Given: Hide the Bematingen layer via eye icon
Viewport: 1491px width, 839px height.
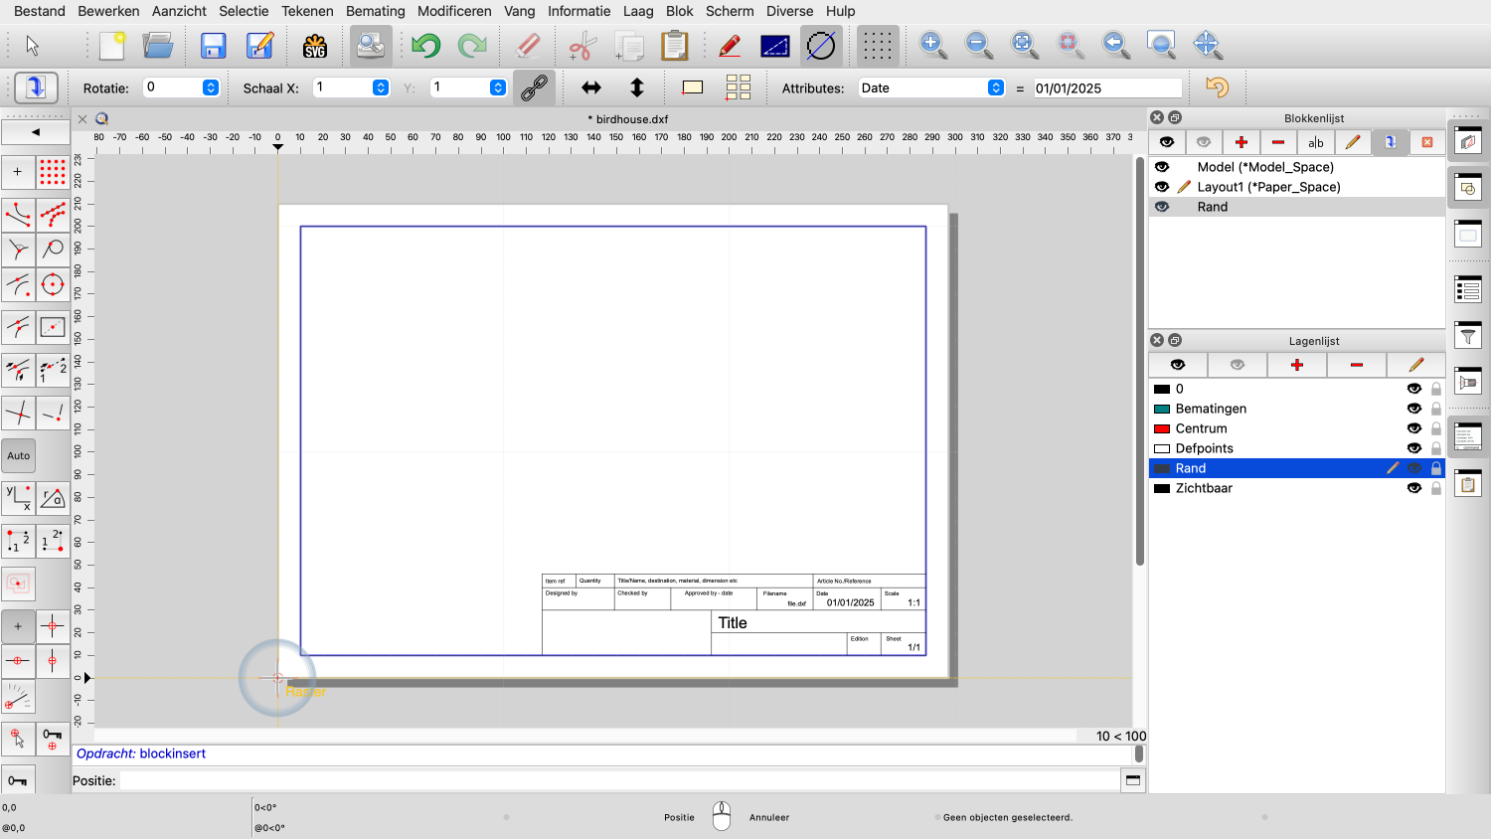Looking at the screenshot, I should [1413, 409].
